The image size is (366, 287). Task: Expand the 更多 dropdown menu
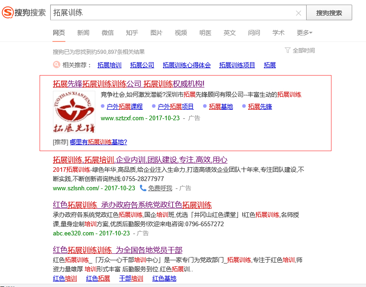point(304,33)
